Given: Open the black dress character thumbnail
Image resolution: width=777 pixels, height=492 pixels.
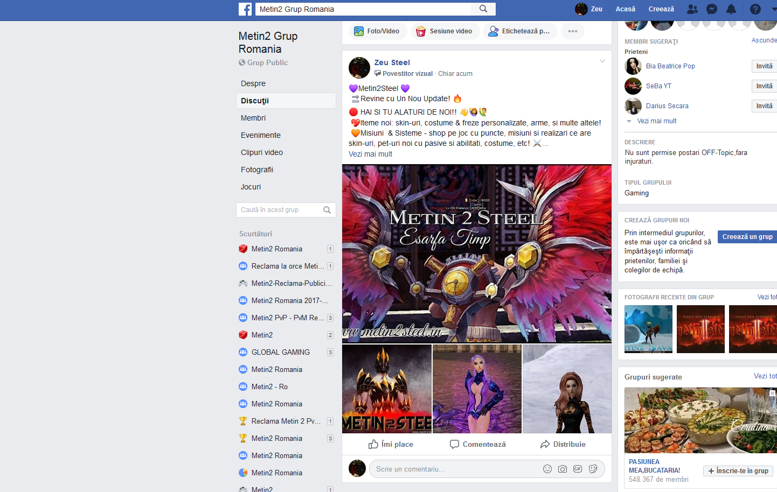Looking at the screenshot, I should tap(567, 389).
